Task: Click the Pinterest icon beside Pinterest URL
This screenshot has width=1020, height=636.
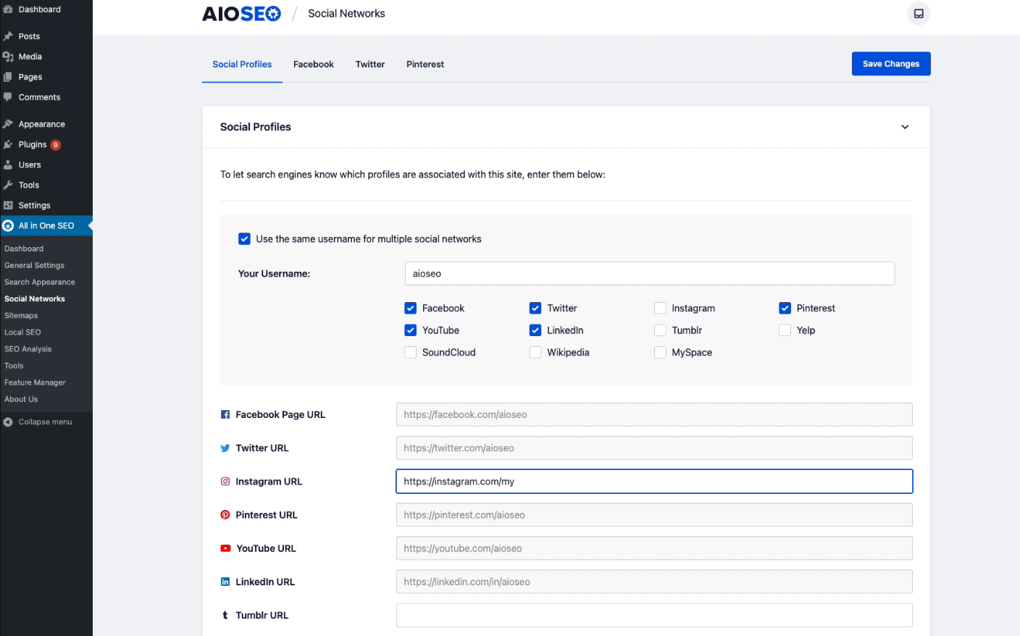Action: pyautogui.click(x=225, y=514)
